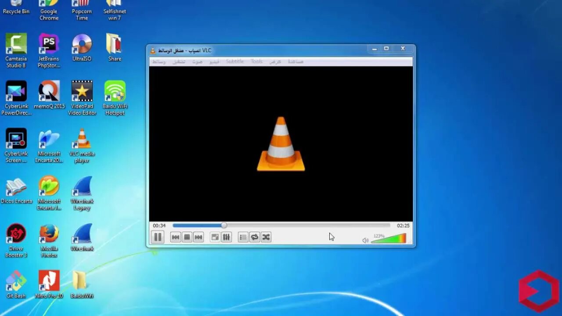Open the Arabic Audio menu (صوت)
This screenshot has height=316, width=562.
[197, 61]
